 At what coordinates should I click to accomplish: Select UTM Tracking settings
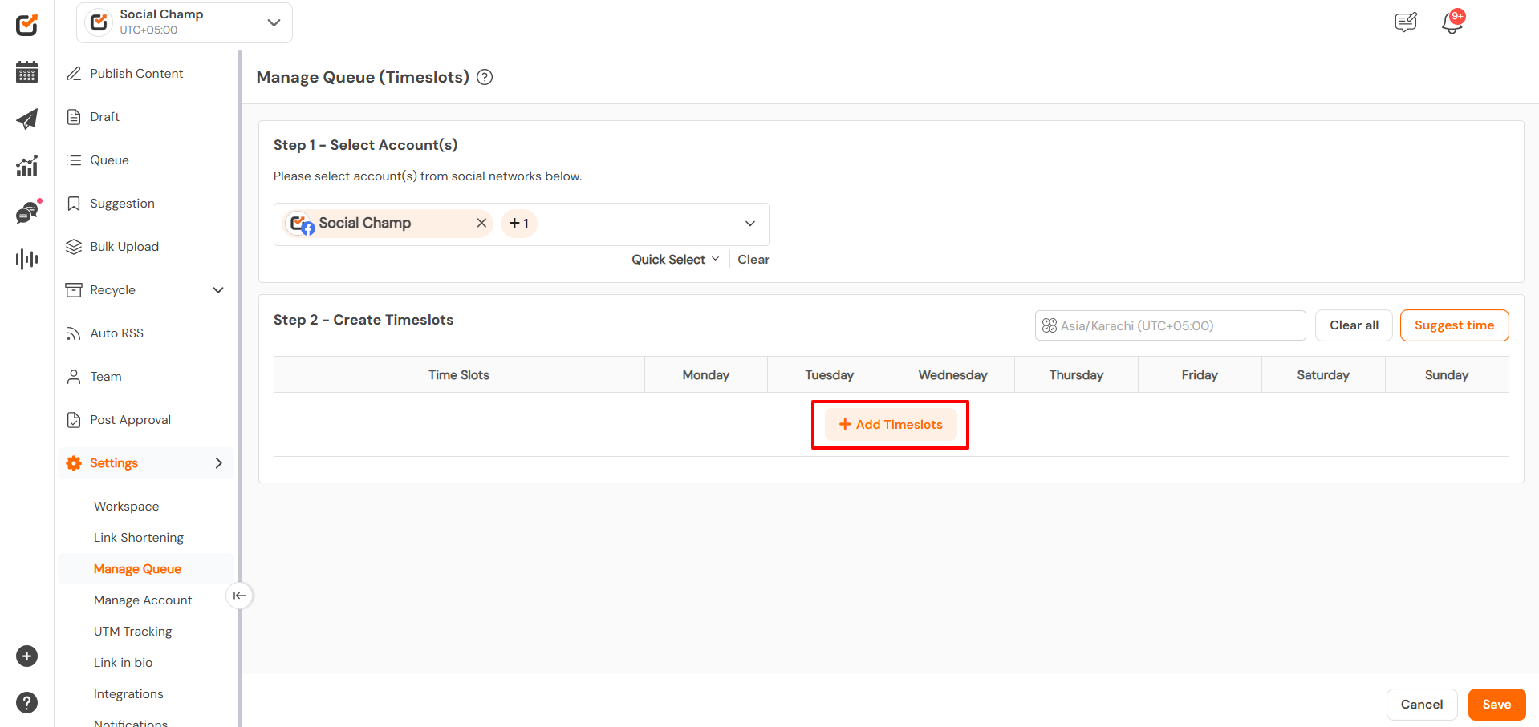(132, 632)
